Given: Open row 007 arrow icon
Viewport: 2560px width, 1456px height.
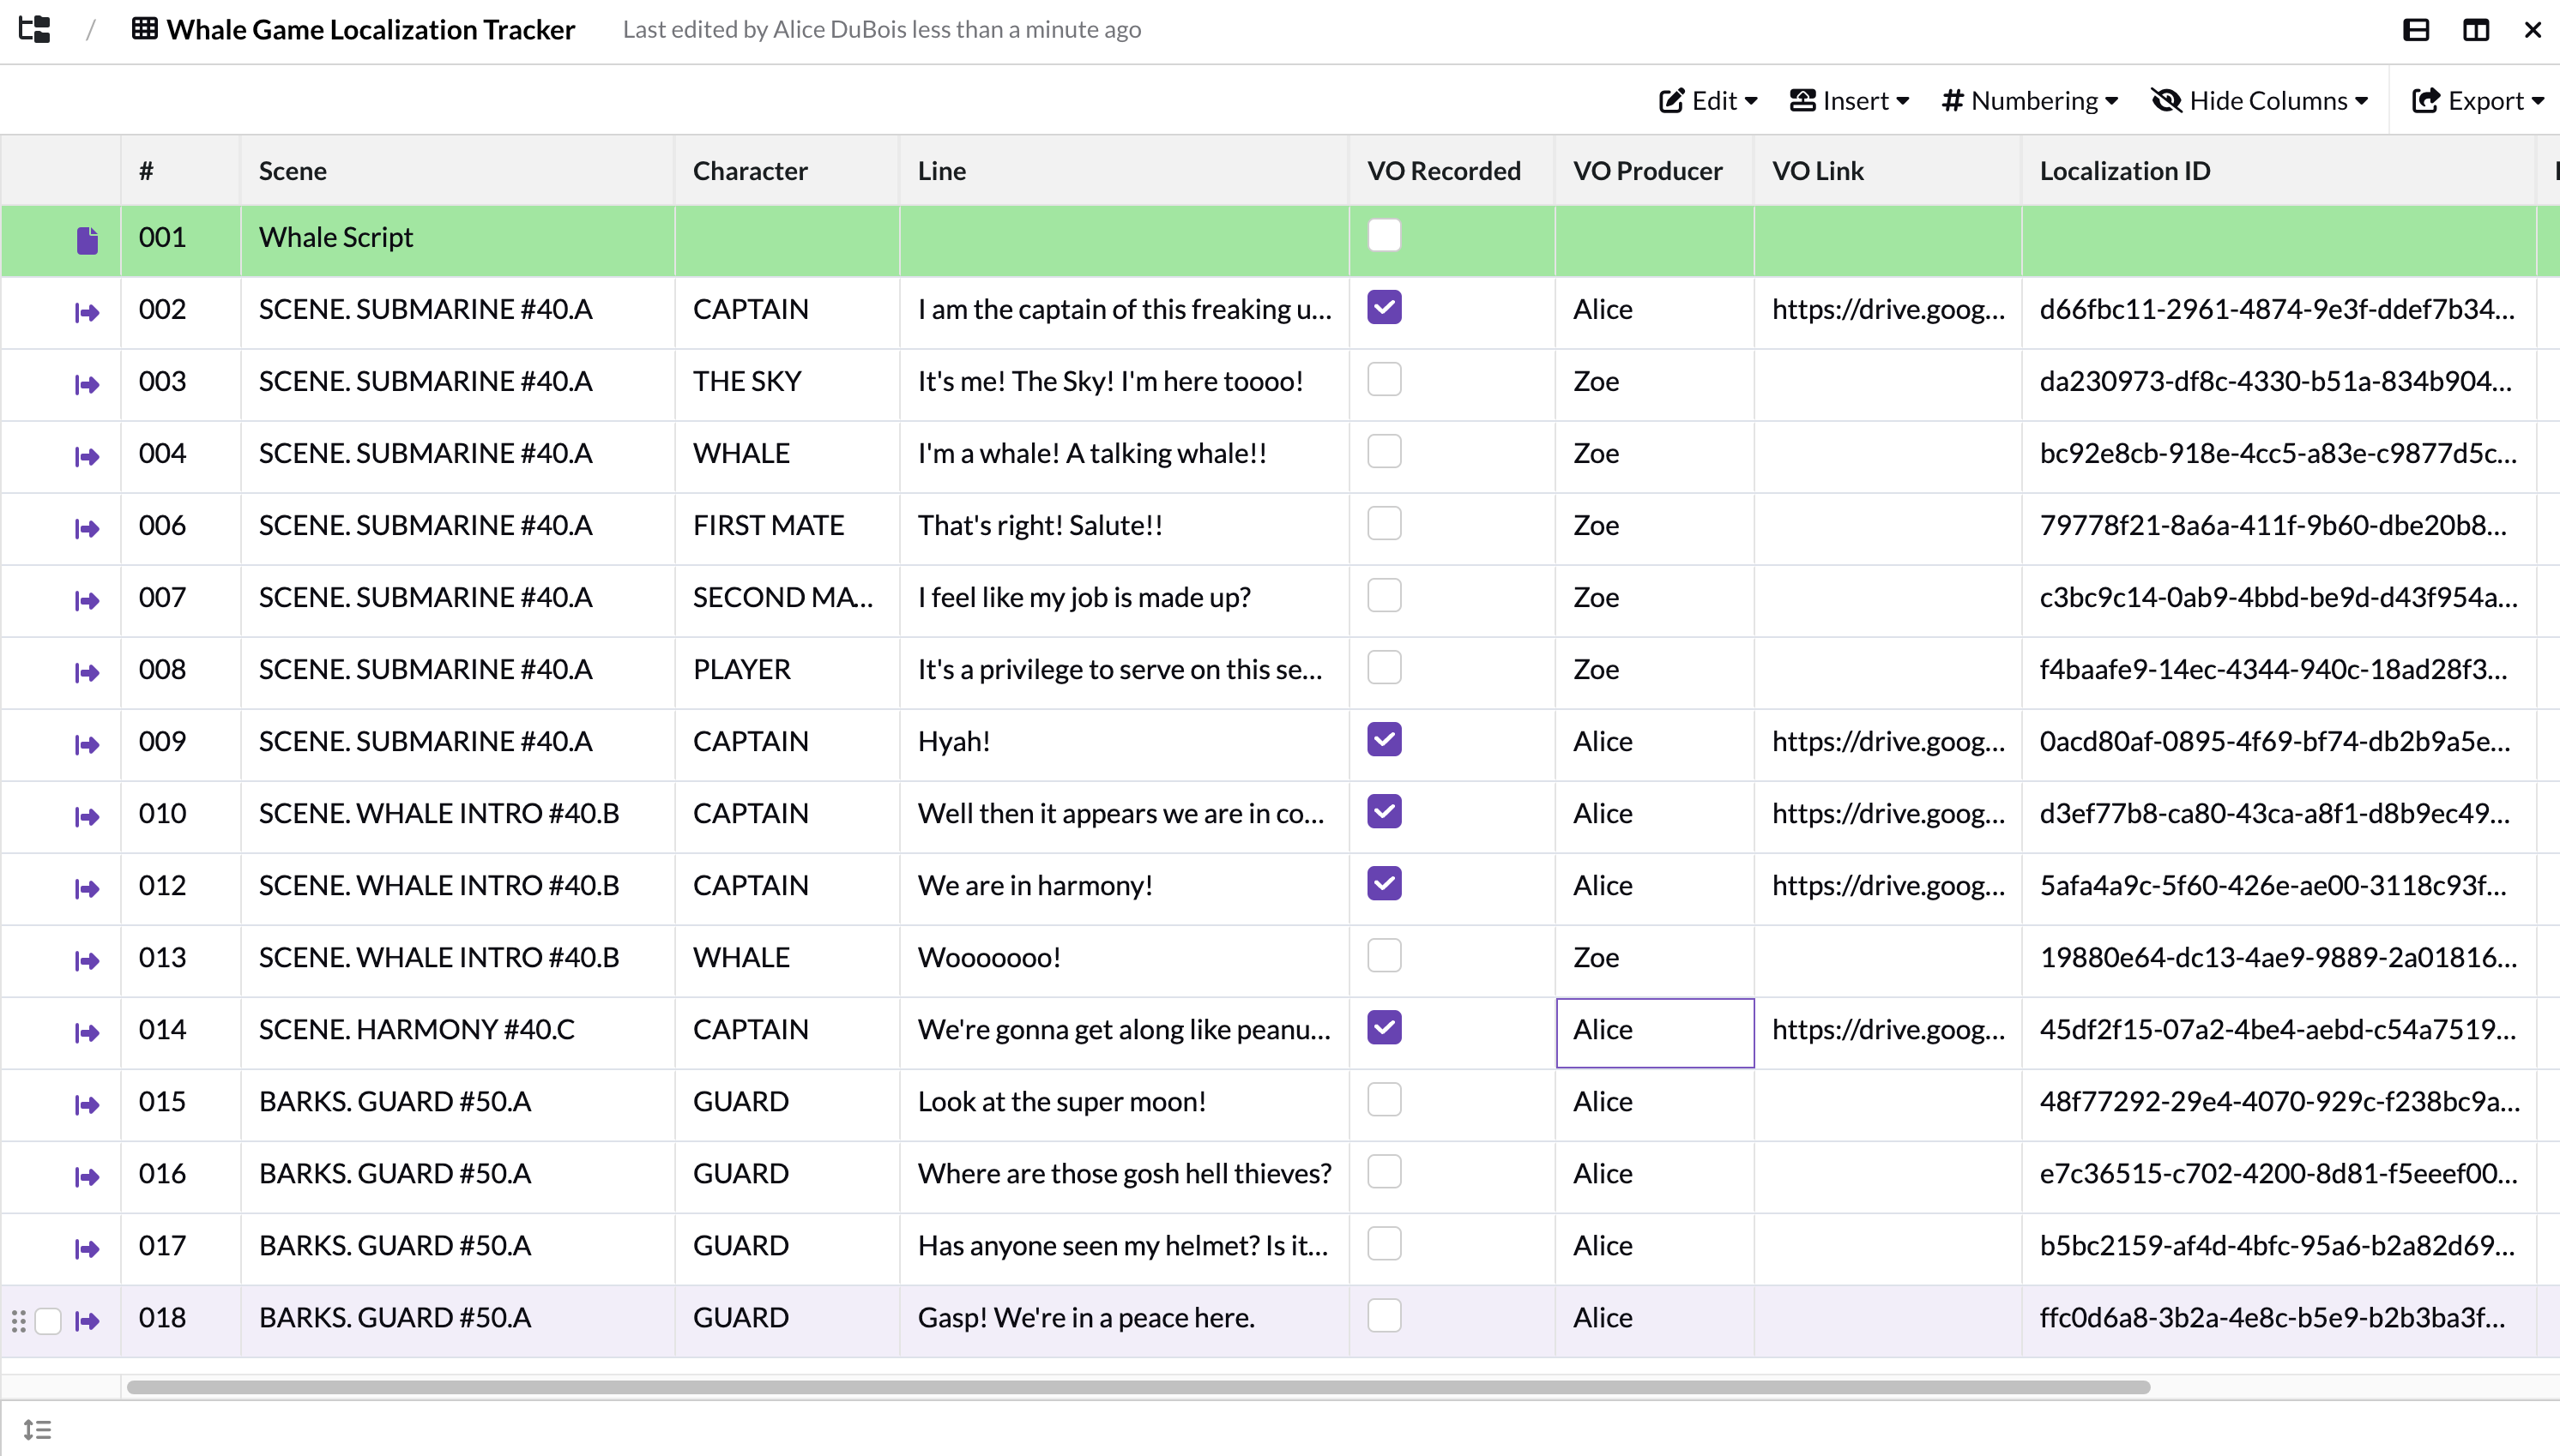Looking at the screenshot, I should pyautogui.click(x=87, y=601).
